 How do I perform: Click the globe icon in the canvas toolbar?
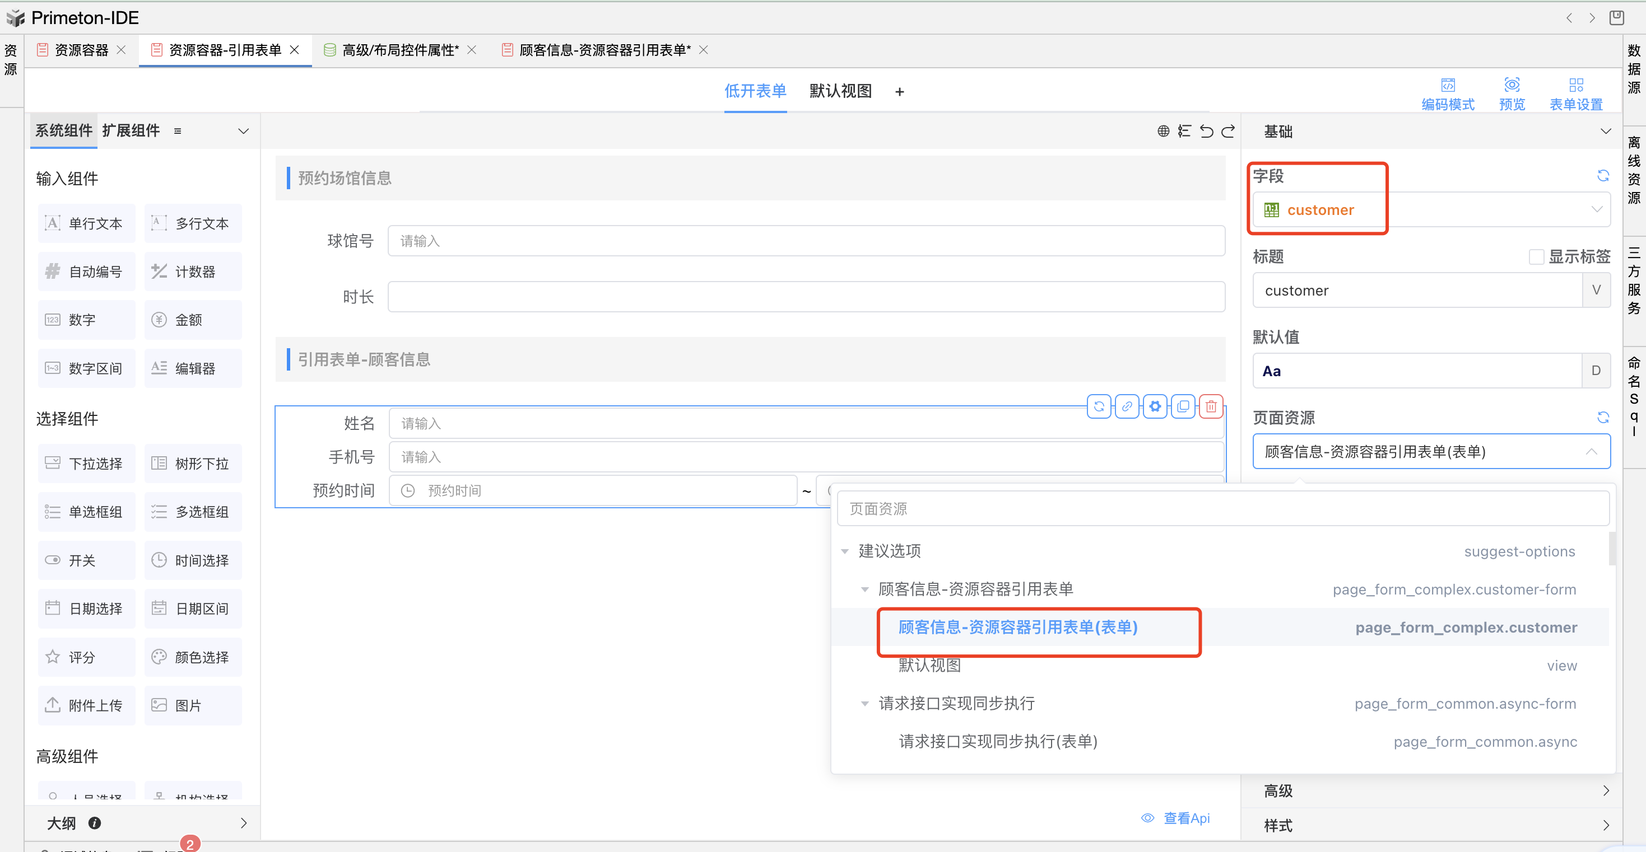(x=1163, y=132)
